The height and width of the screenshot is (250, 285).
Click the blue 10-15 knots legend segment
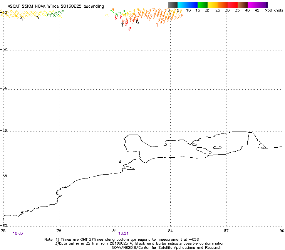[193, 5]
